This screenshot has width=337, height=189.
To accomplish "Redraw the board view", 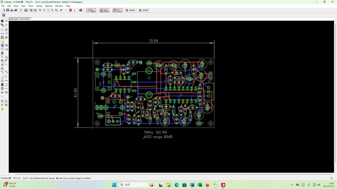I will [52, 10].
